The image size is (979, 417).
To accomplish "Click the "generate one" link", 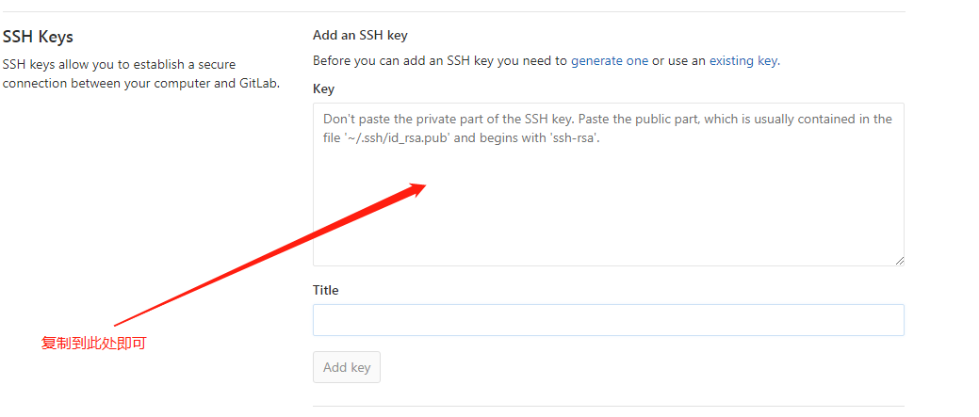I will point(609,60).
